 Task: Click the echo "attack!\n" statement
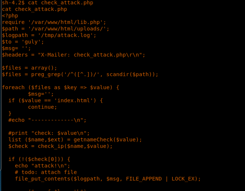click(42, 166)
